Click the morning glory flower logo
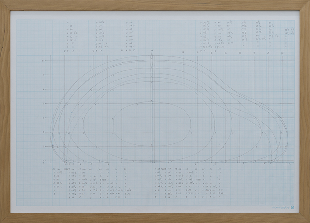Viewport: 310px width, 223px height. (293, 208)
